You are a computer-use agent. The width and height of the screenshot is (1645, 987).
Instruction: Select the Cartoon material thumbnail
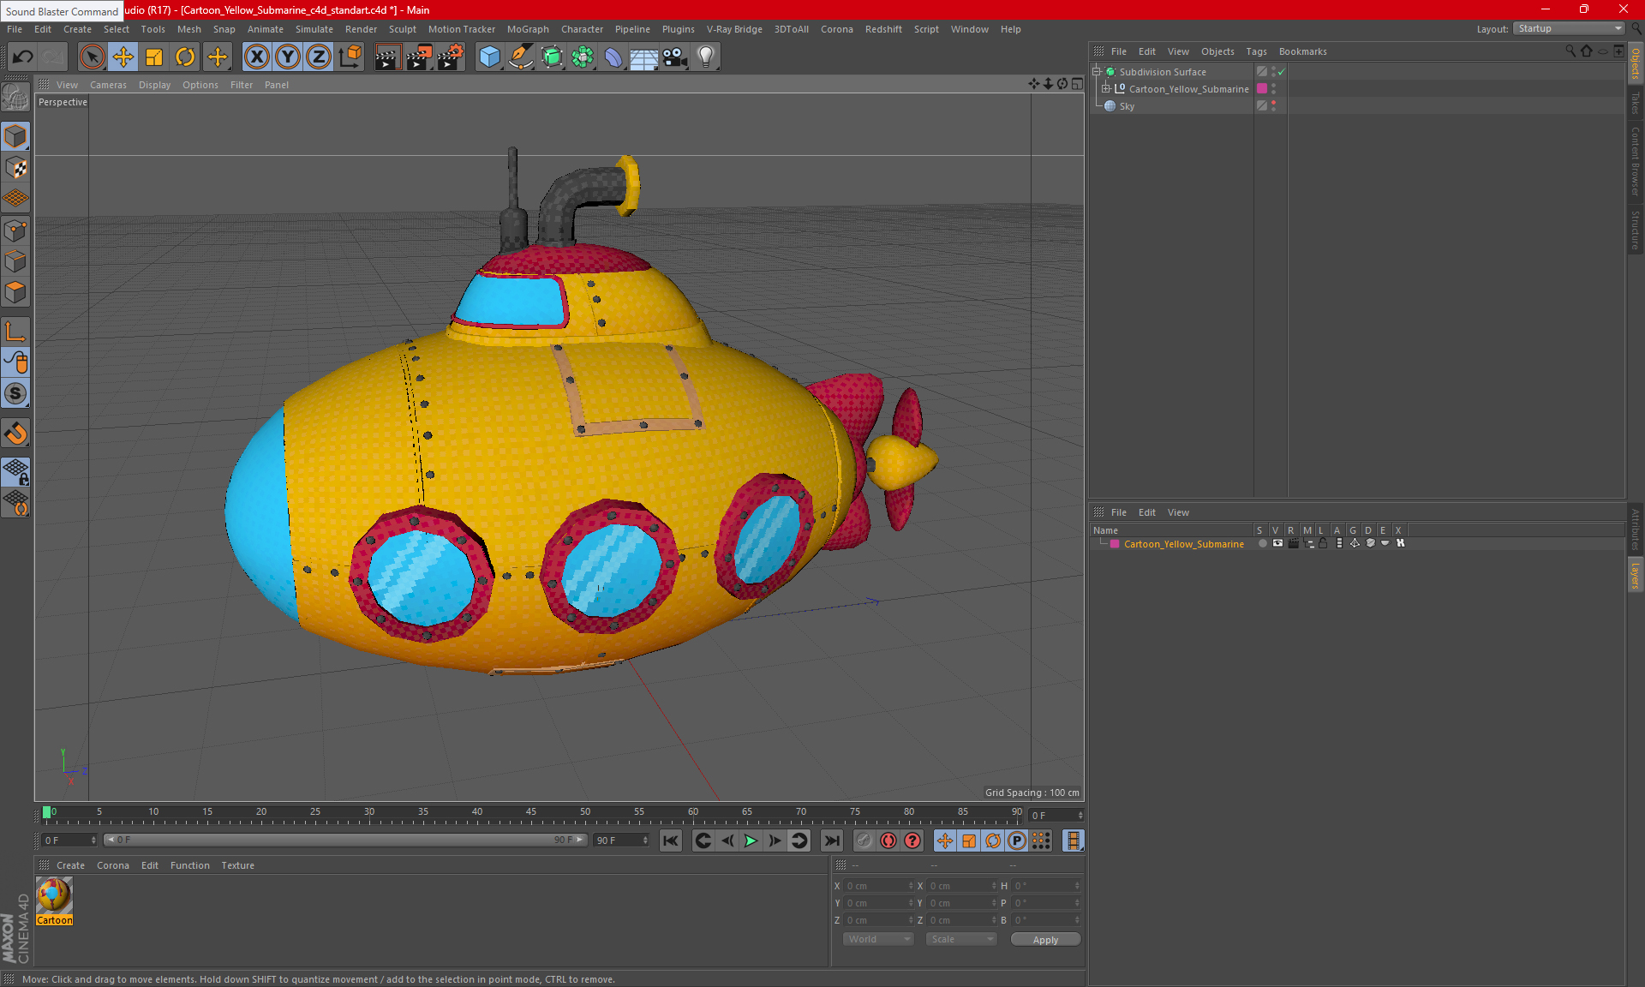[54, 896]
